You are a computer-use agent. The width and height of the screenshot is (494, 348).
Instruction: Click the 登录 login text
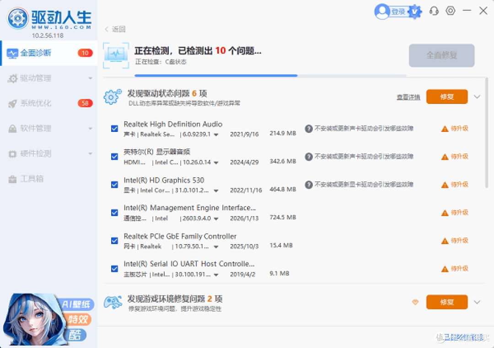click(398, 11)
